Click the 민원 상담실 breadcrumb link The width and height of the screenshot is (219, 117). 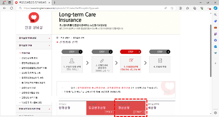point(65,38)
